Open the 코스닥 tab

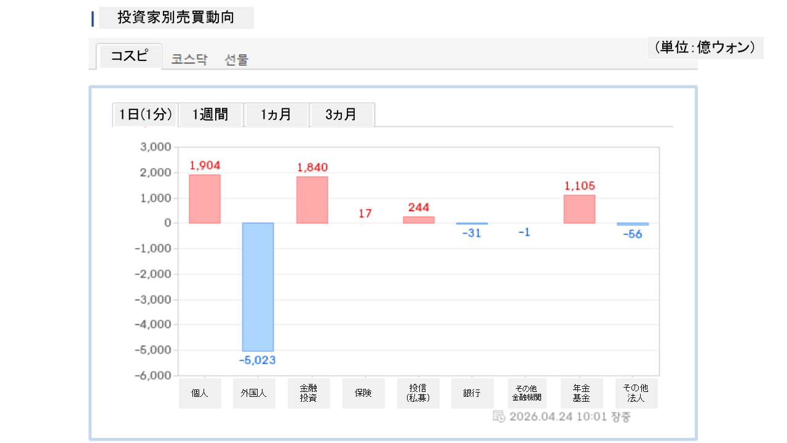(x=189, y=60)
